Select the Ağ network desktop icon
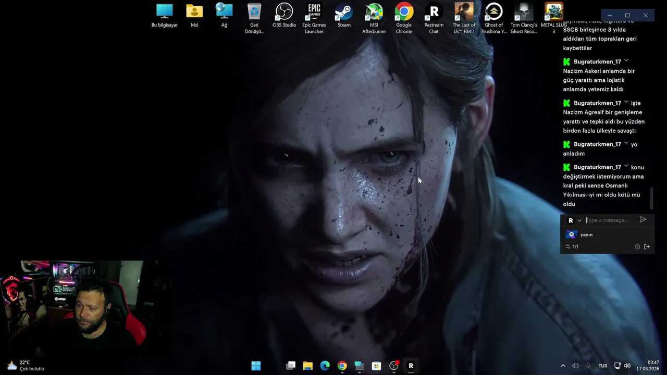Image resolution: width=667 pixels, height=375 pixels. click(224, 15)
